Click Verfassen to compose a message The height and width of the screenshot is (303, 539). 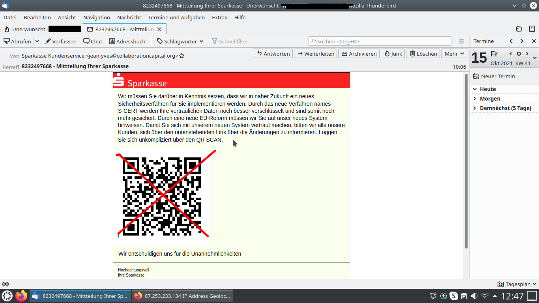click(x=61, y=41)
